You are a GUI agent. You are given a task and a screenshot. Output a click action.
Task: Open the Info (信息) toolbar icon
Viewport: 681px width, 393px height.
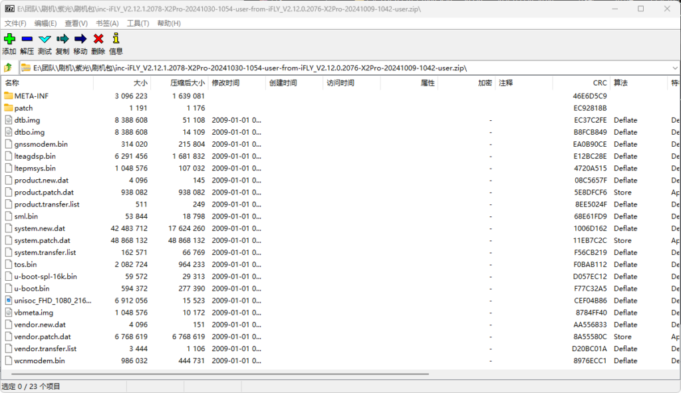[x=116, y=39]
